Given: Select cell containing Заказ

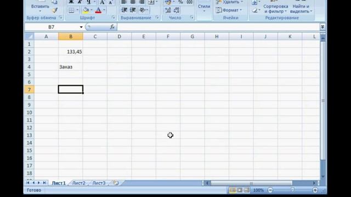Looking at the screenshot, I should [71, 67].
